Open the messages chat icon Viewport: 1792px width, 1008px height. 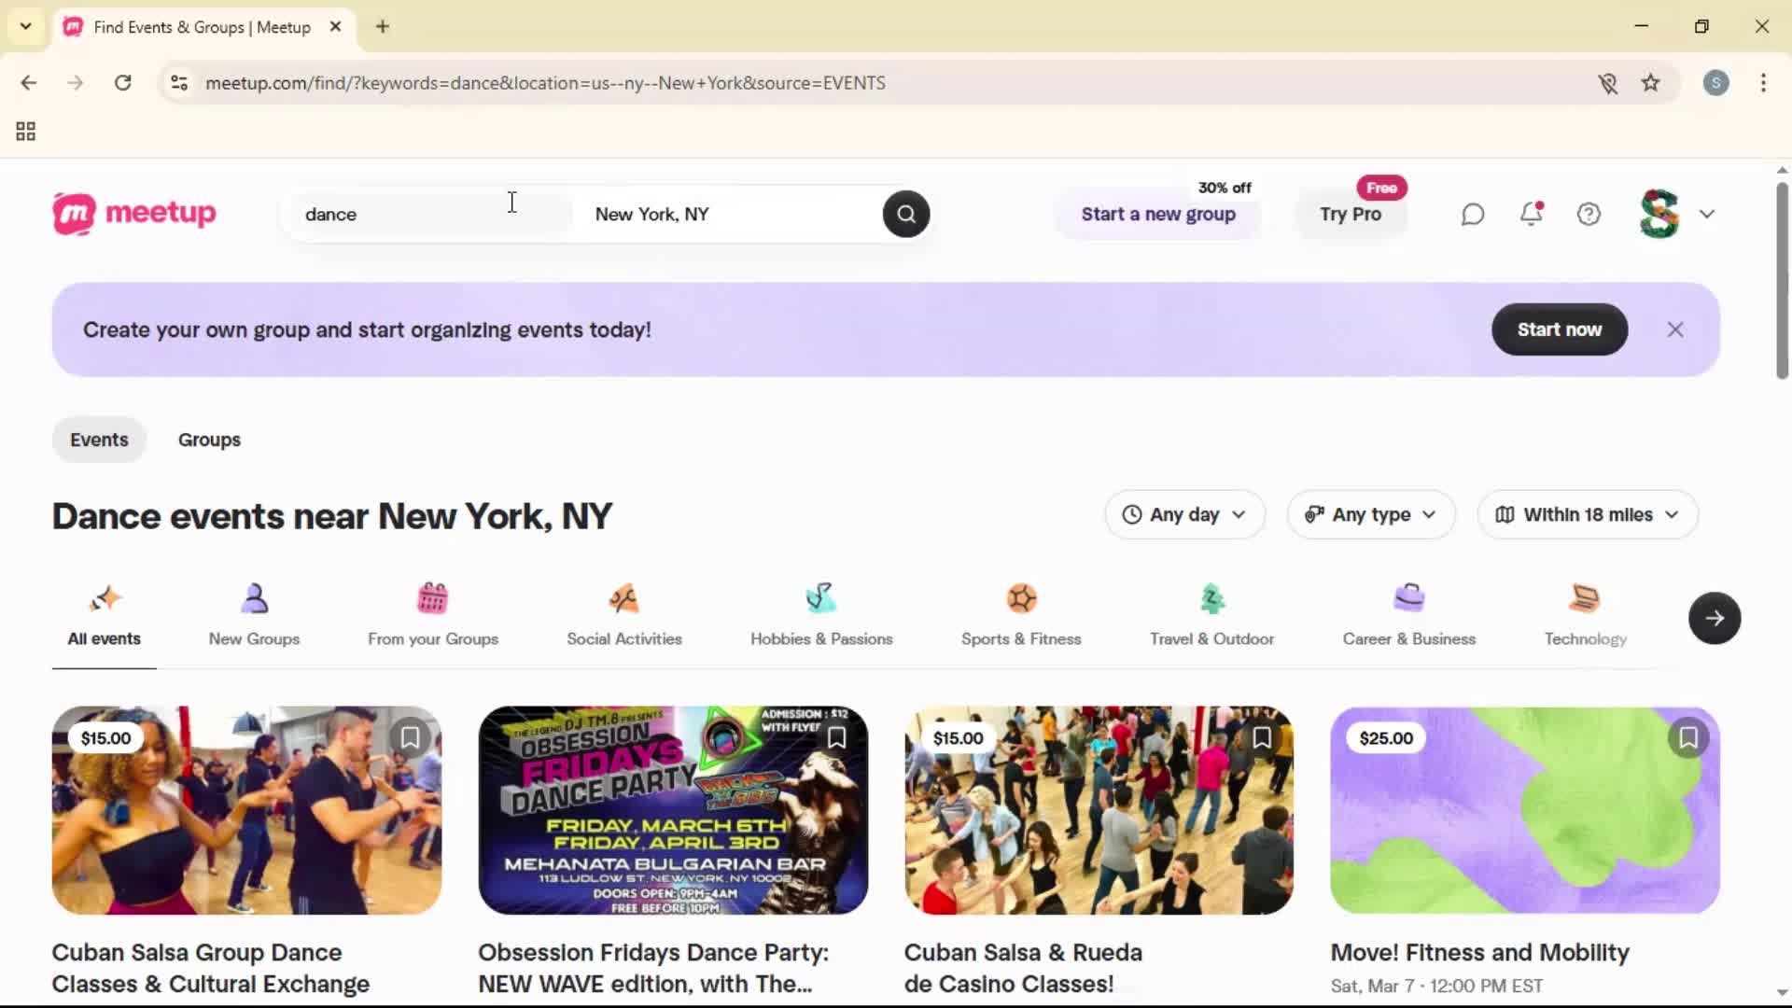(1472, 214)
